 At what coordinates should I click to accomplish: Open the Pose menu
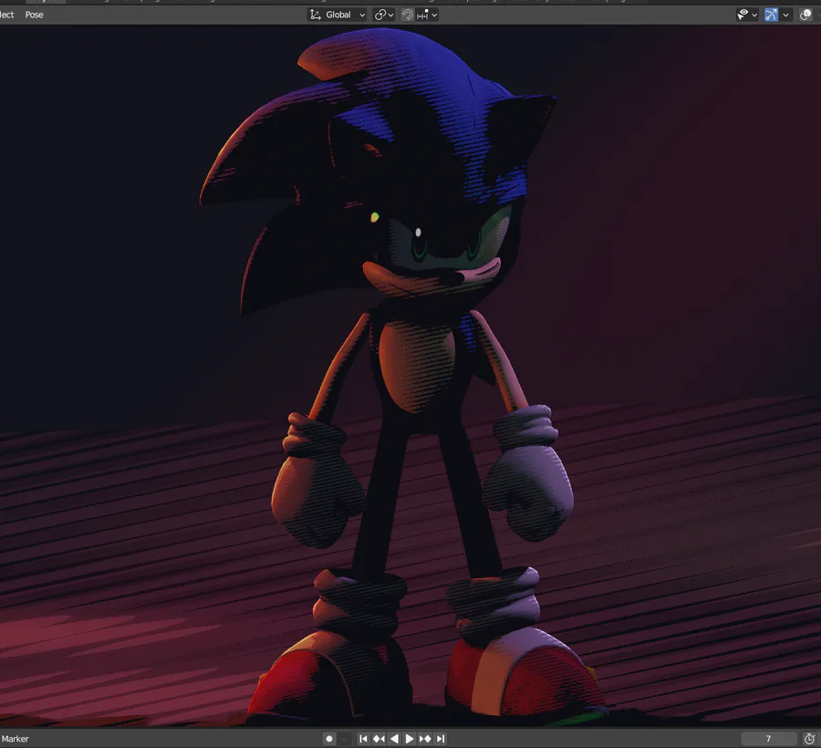click(x=34, y=15)
